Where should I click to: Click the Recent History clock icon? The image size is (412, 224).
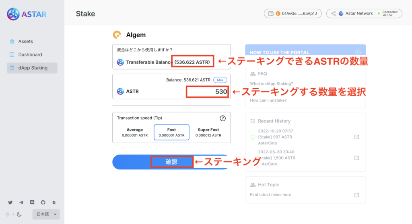253,121
